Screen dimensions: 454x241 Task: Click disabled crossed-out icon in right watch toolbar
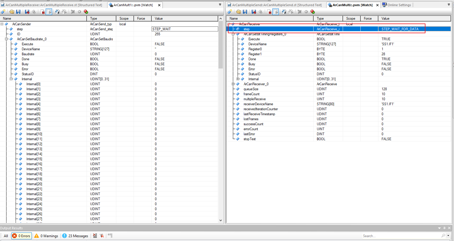coord(299,12)
